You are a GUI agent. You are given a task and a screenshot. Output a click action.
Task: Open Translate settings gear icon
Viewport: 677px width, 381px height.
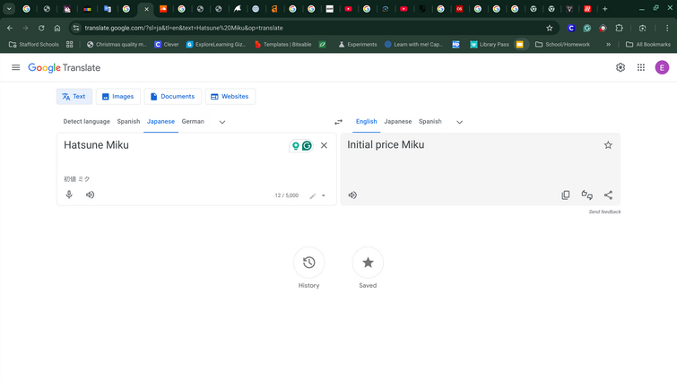621,67
